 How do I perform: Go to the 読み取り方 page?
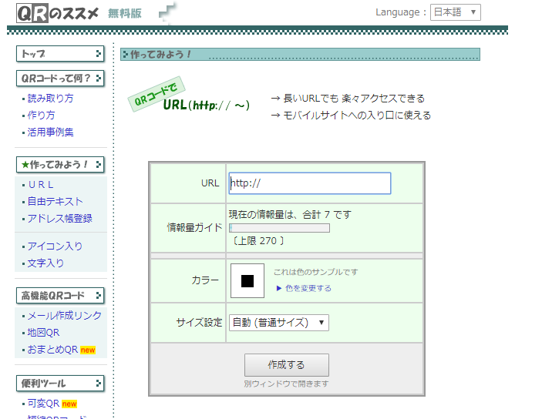(51, 99)
